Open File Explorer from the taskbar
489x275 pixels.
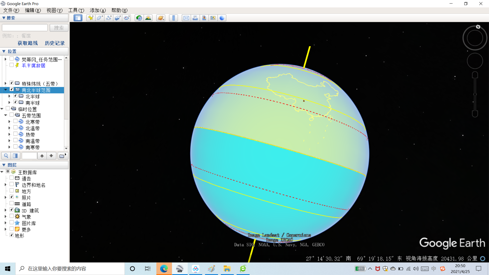pos(227,269)
